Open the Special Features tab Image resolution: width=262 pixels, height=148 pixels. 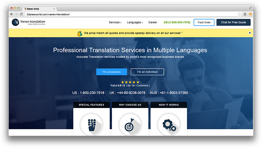pos(92,105)
